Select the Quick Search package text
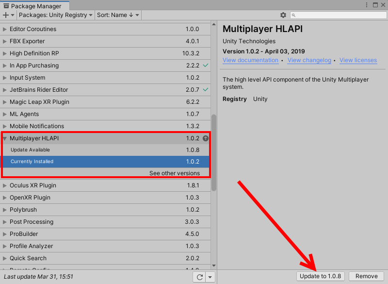Image resolution: width=388 pixels, height=284 pixels. point(28,258)
